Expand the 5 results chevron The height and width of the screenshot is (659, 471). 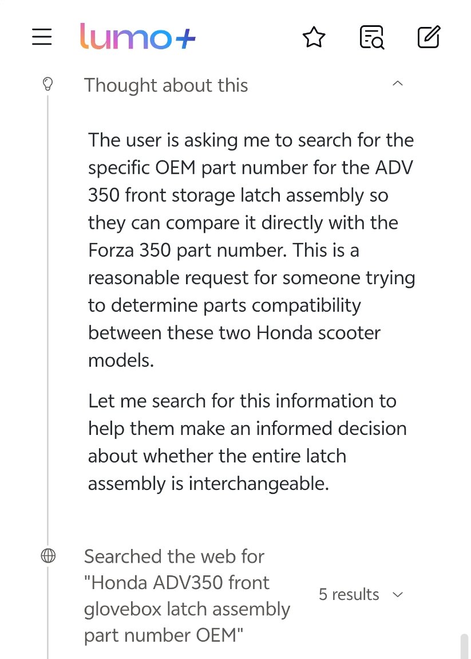[398, 595]
